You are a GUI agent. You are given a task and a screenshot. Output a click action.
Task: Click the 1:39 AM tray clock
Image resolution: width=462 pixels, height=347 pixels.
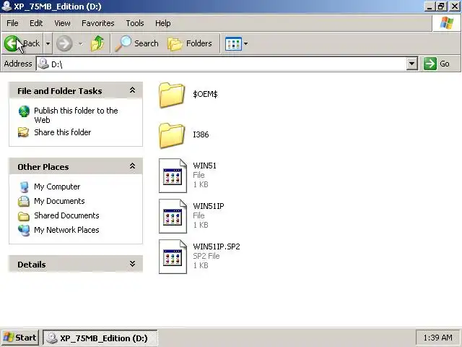[x=437, y=338]
